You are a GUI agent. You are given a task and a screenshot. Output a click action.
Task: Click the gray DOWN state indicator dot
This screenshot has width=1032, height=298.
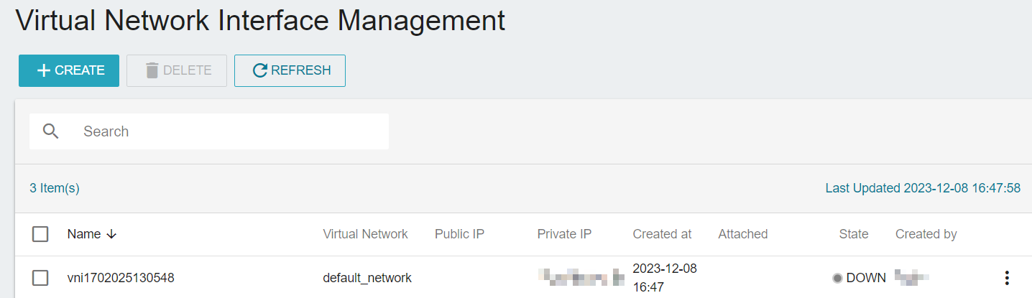point(837,278)
